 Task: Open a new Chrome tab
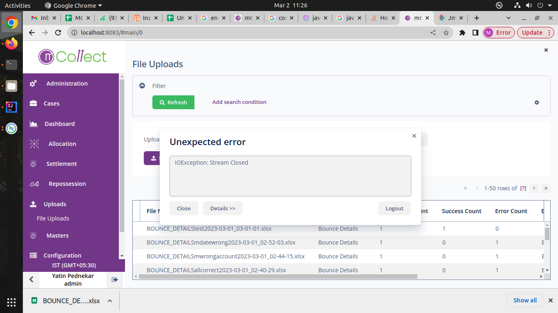(476, 18)
